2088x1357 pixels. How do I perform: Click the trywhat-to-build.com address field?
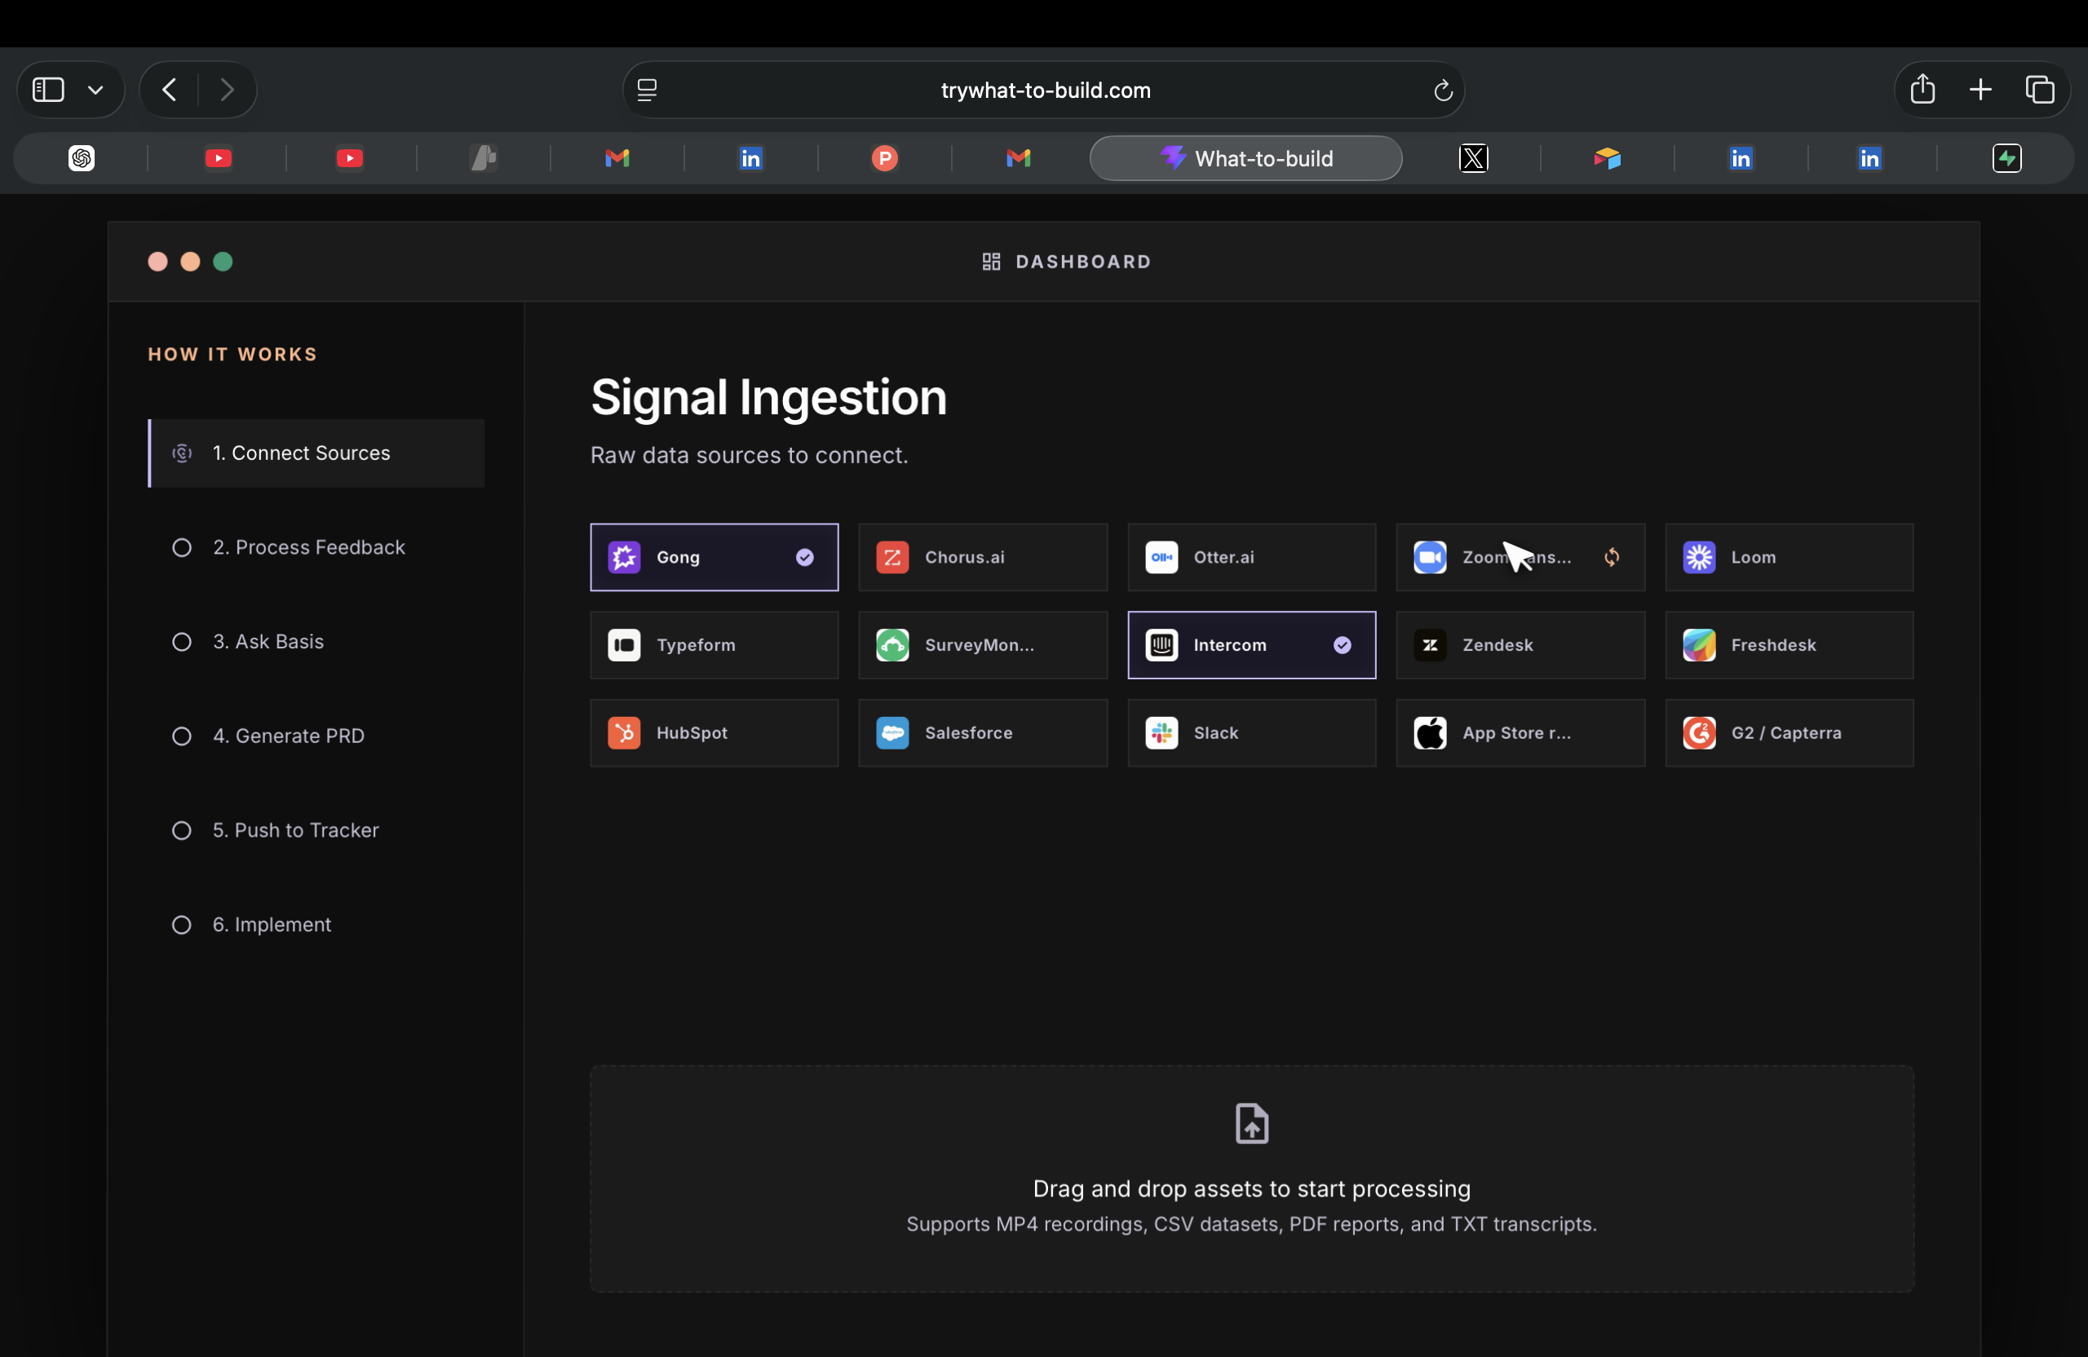pos(1045,91)
